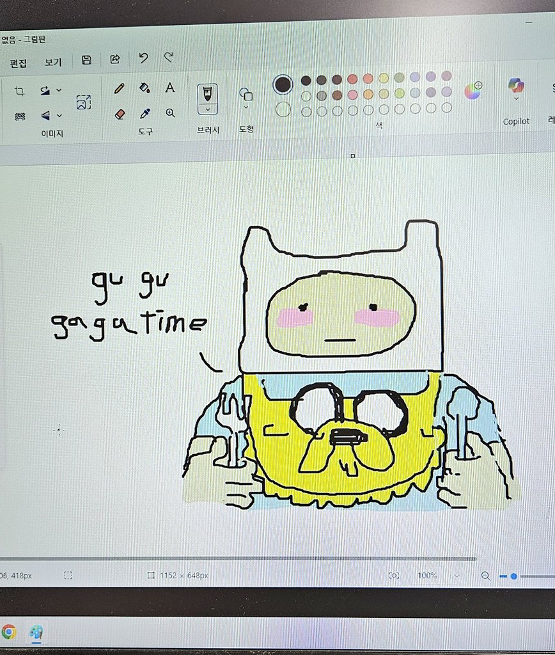Select the Color picker eyedropper tool
Viewport: 555px width, 655px height.
(144, 114)
